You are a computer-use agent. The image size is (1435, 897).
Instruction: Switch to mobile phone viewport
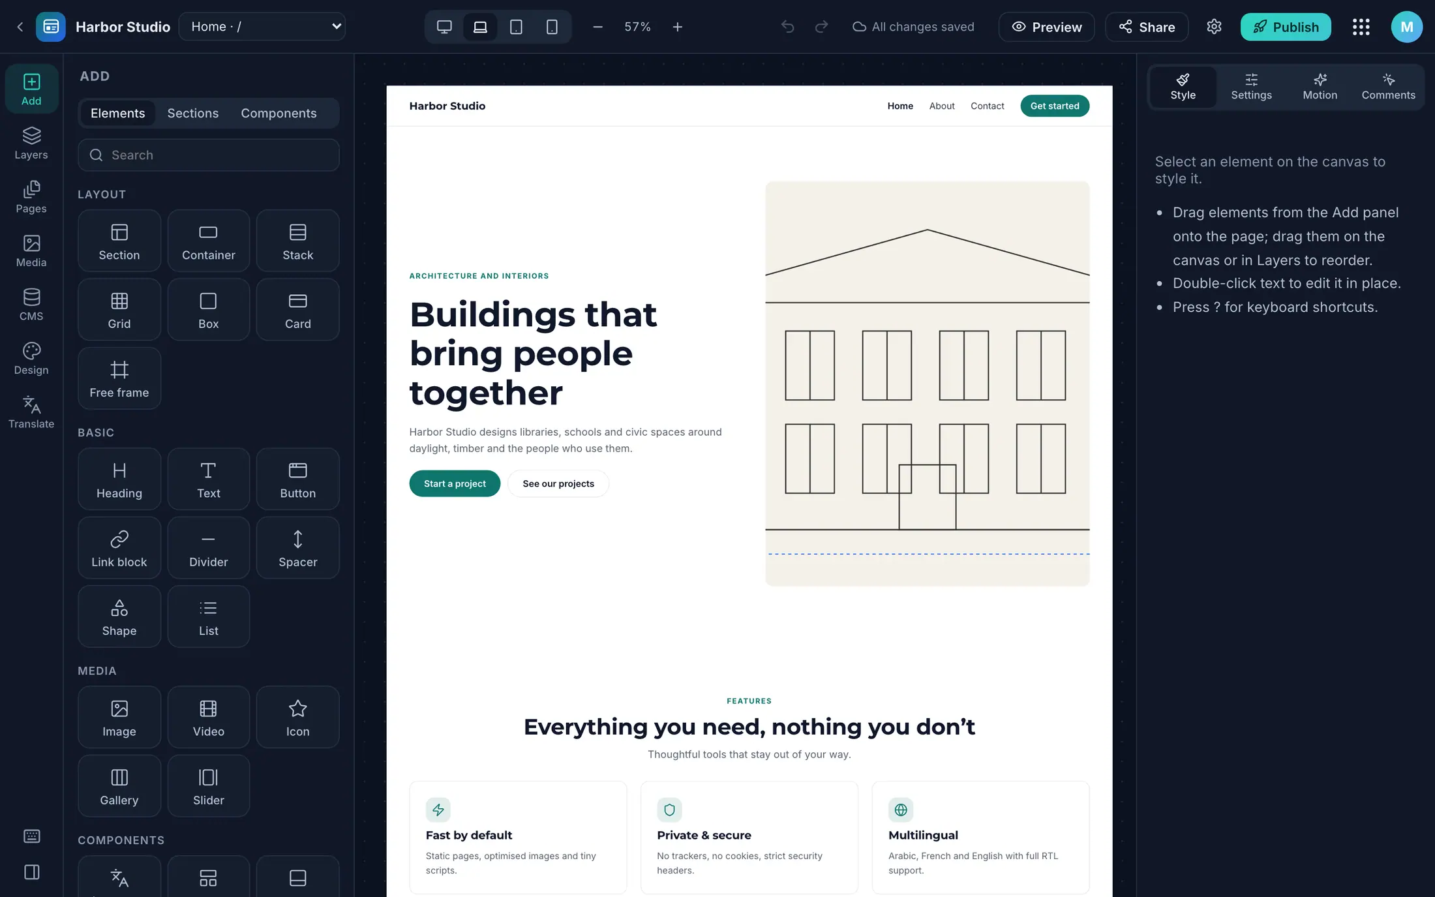(x=552, y=27)
